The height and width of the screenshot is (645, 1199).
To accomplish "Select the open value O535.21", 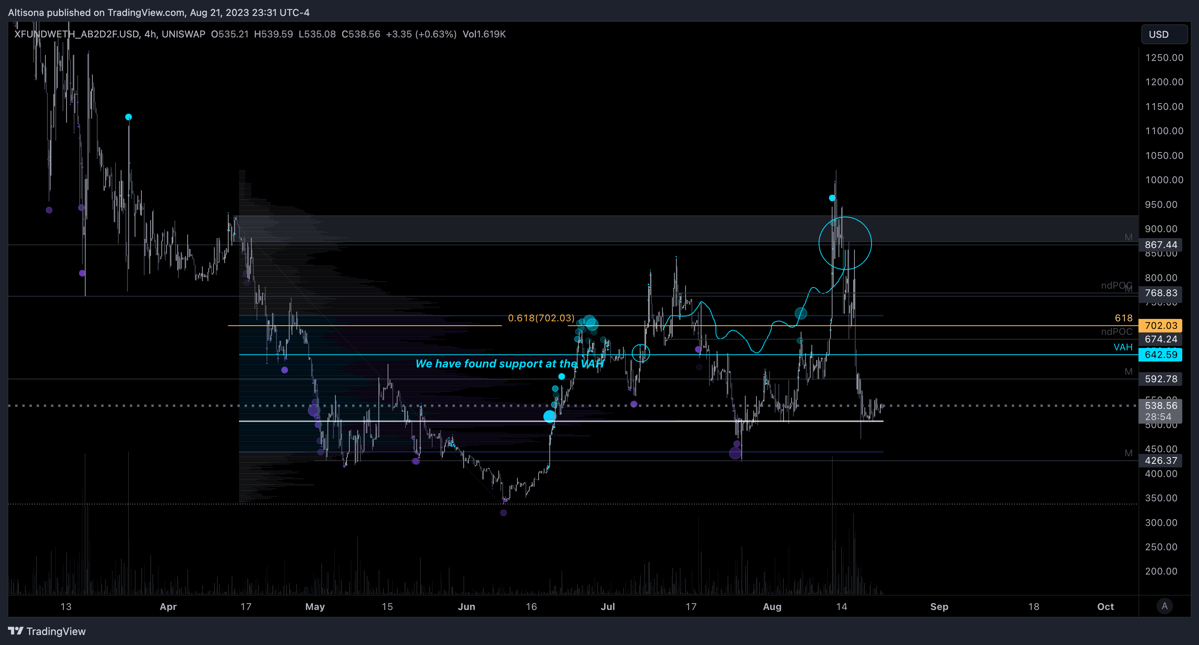I will 229,34.
